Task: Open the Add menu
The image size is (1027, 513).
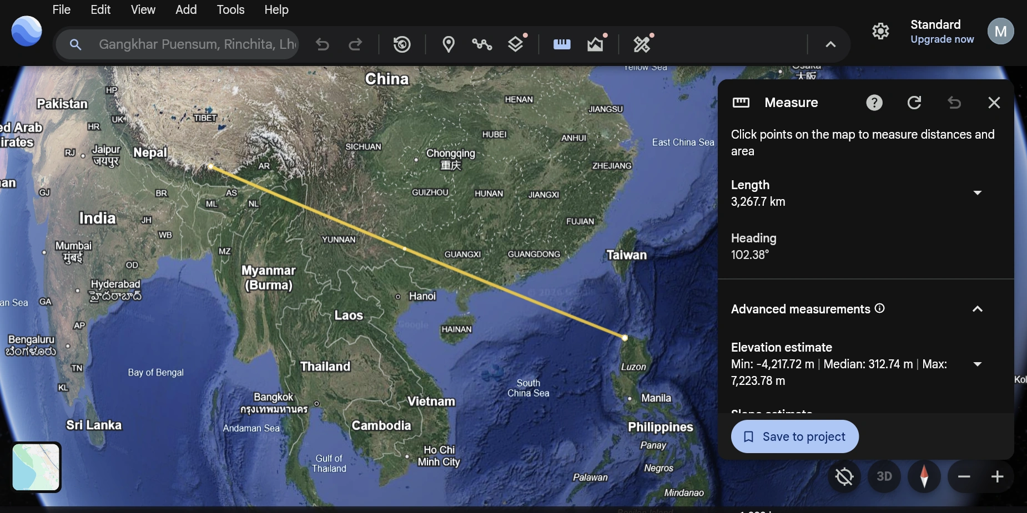Action: point(186,9)
